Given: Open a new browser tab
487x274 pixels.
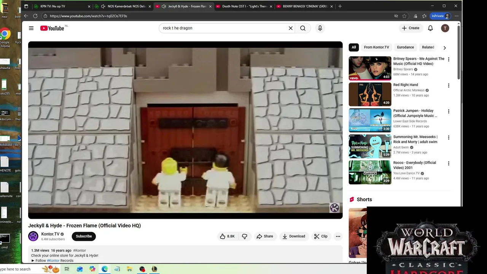Looking at the screenshot, I should click(340, 6).
